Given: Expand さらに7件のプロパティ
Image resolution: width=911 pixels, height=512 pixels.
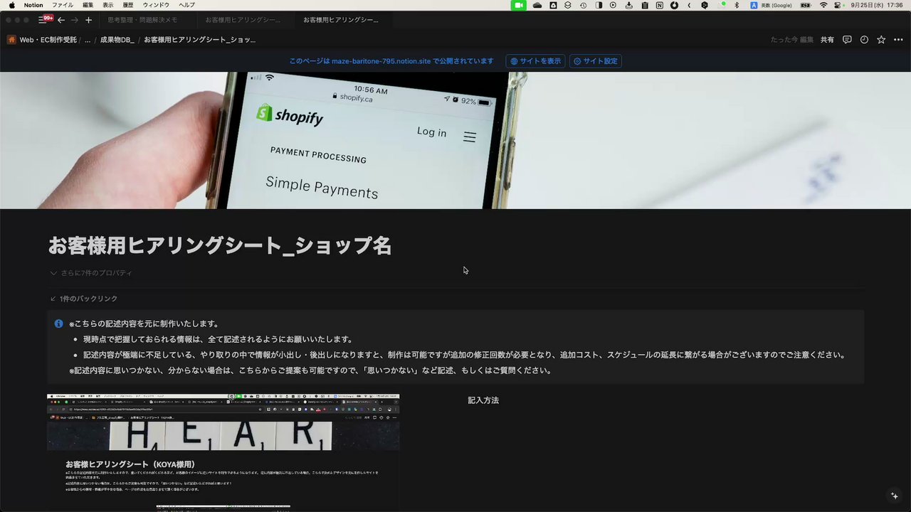Looking at the screenshot, I should point(91,273).
